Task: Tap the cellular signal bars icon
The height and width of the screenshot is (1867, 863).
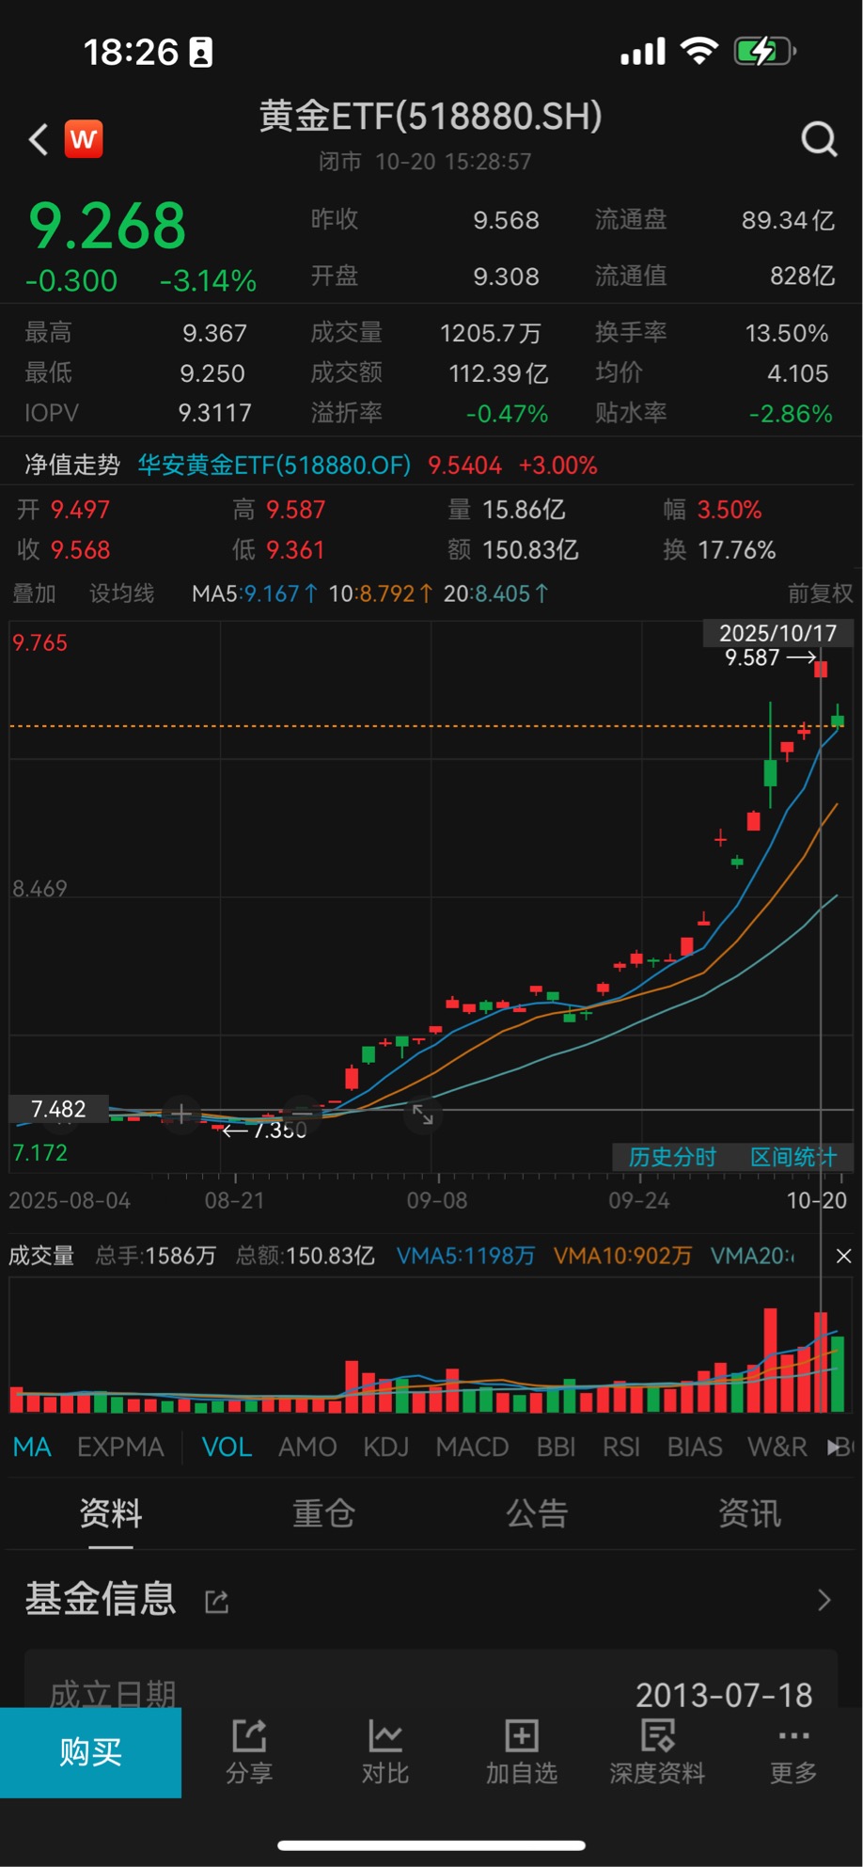Action: point(643,52)
